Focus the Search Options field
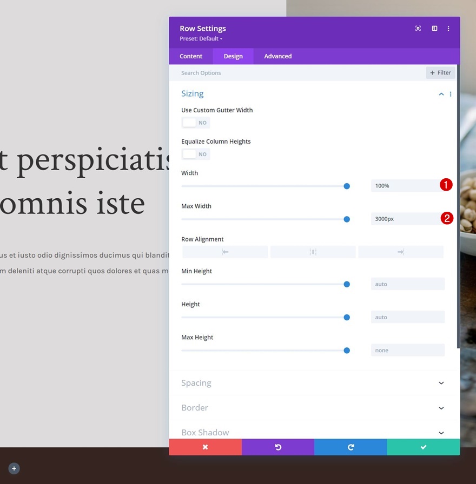Image resolution: width=476 pixels, height=484 pixels. (297, 73)
